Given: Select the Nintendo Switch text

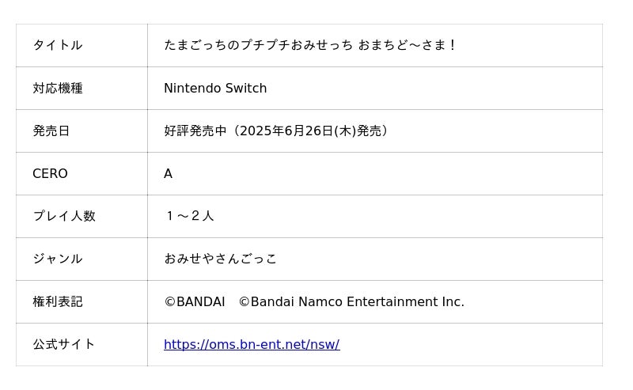Looking at the screenshot, I should pyautogui.click(x=215, y=89).
